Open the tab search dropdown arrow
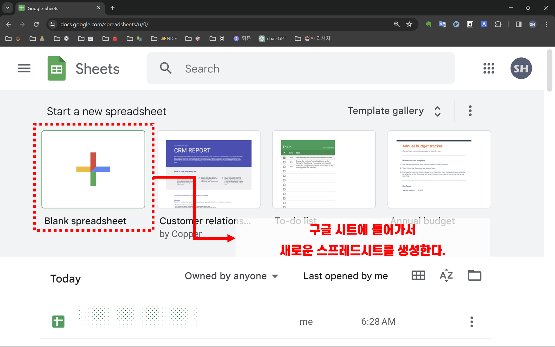 point(8,8)
